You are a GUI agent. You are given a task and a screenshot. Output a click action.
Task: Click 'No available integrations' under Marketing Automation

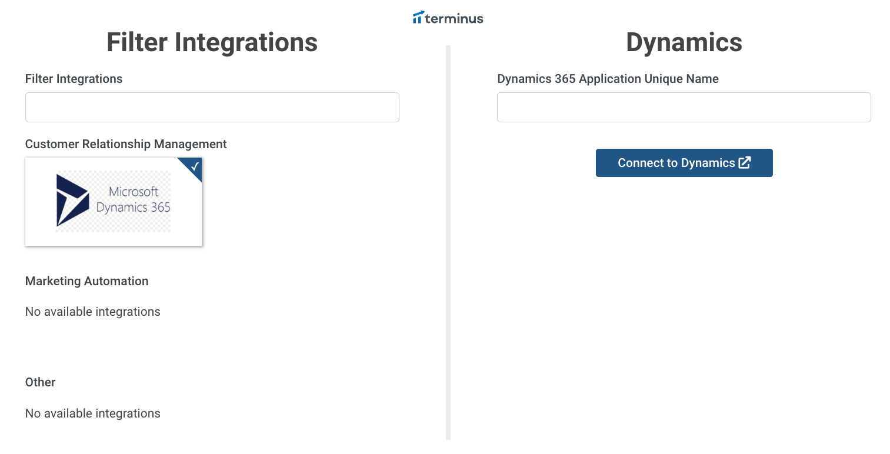(93, 312)
